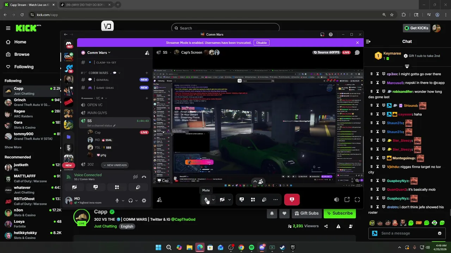The height and width of the screenshot is (253, 451).
Task: Open Spotify from Windows taskbar
Action: pyautogui.click(x=251, y=247)
